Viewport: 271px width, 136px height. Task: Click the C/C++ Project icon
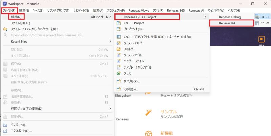119,23
